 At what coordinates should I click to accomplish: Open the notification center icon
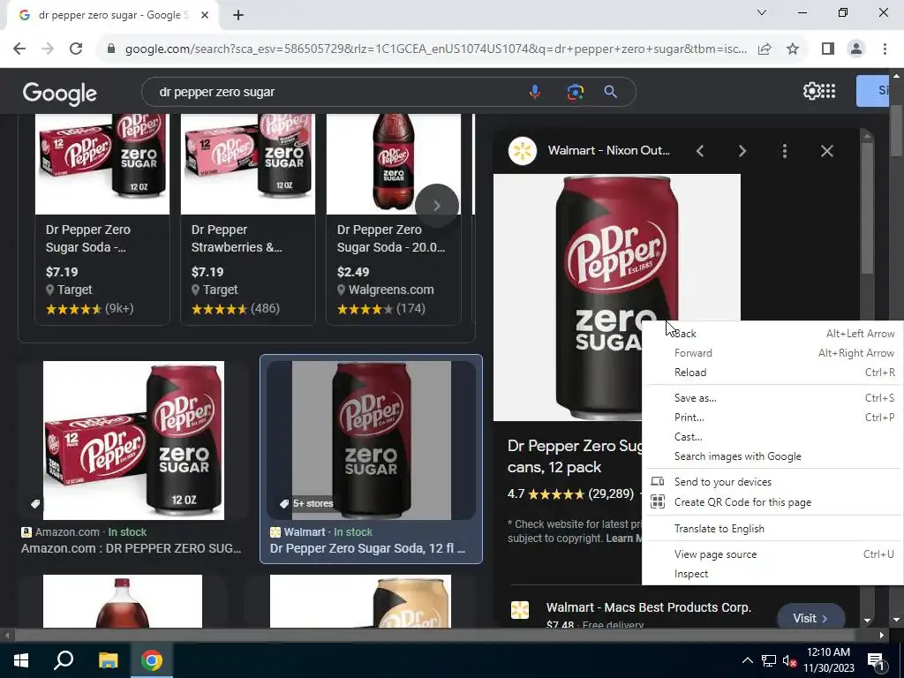[x=876, y=660]
